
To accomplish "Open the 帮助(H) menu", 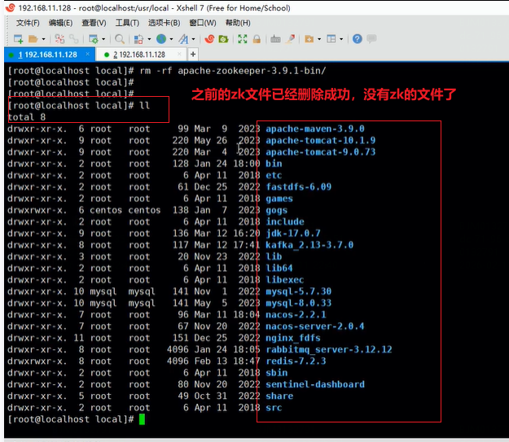I will 238,23.
